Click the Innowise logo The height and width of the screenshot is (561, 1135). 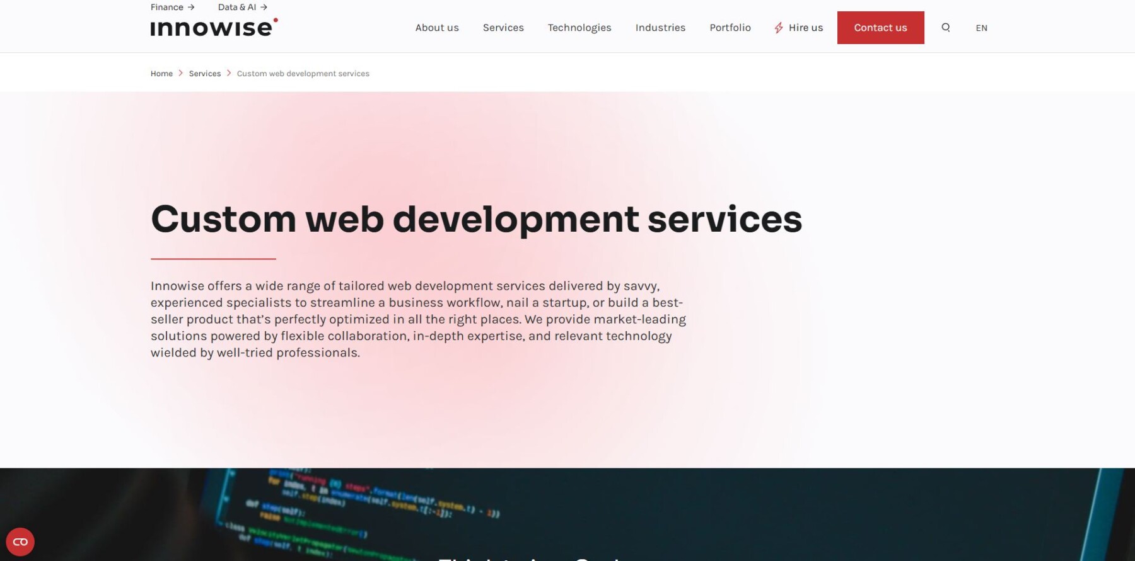tap(214, 27)
